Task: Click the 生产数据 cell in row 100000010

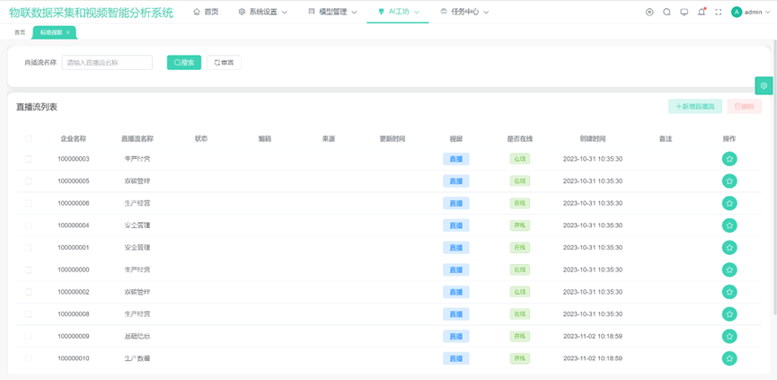Action: point(137,358)
